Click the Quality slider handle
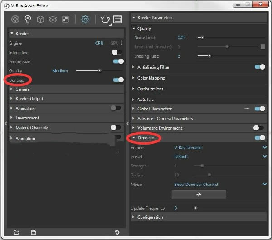 click(100, 70)
